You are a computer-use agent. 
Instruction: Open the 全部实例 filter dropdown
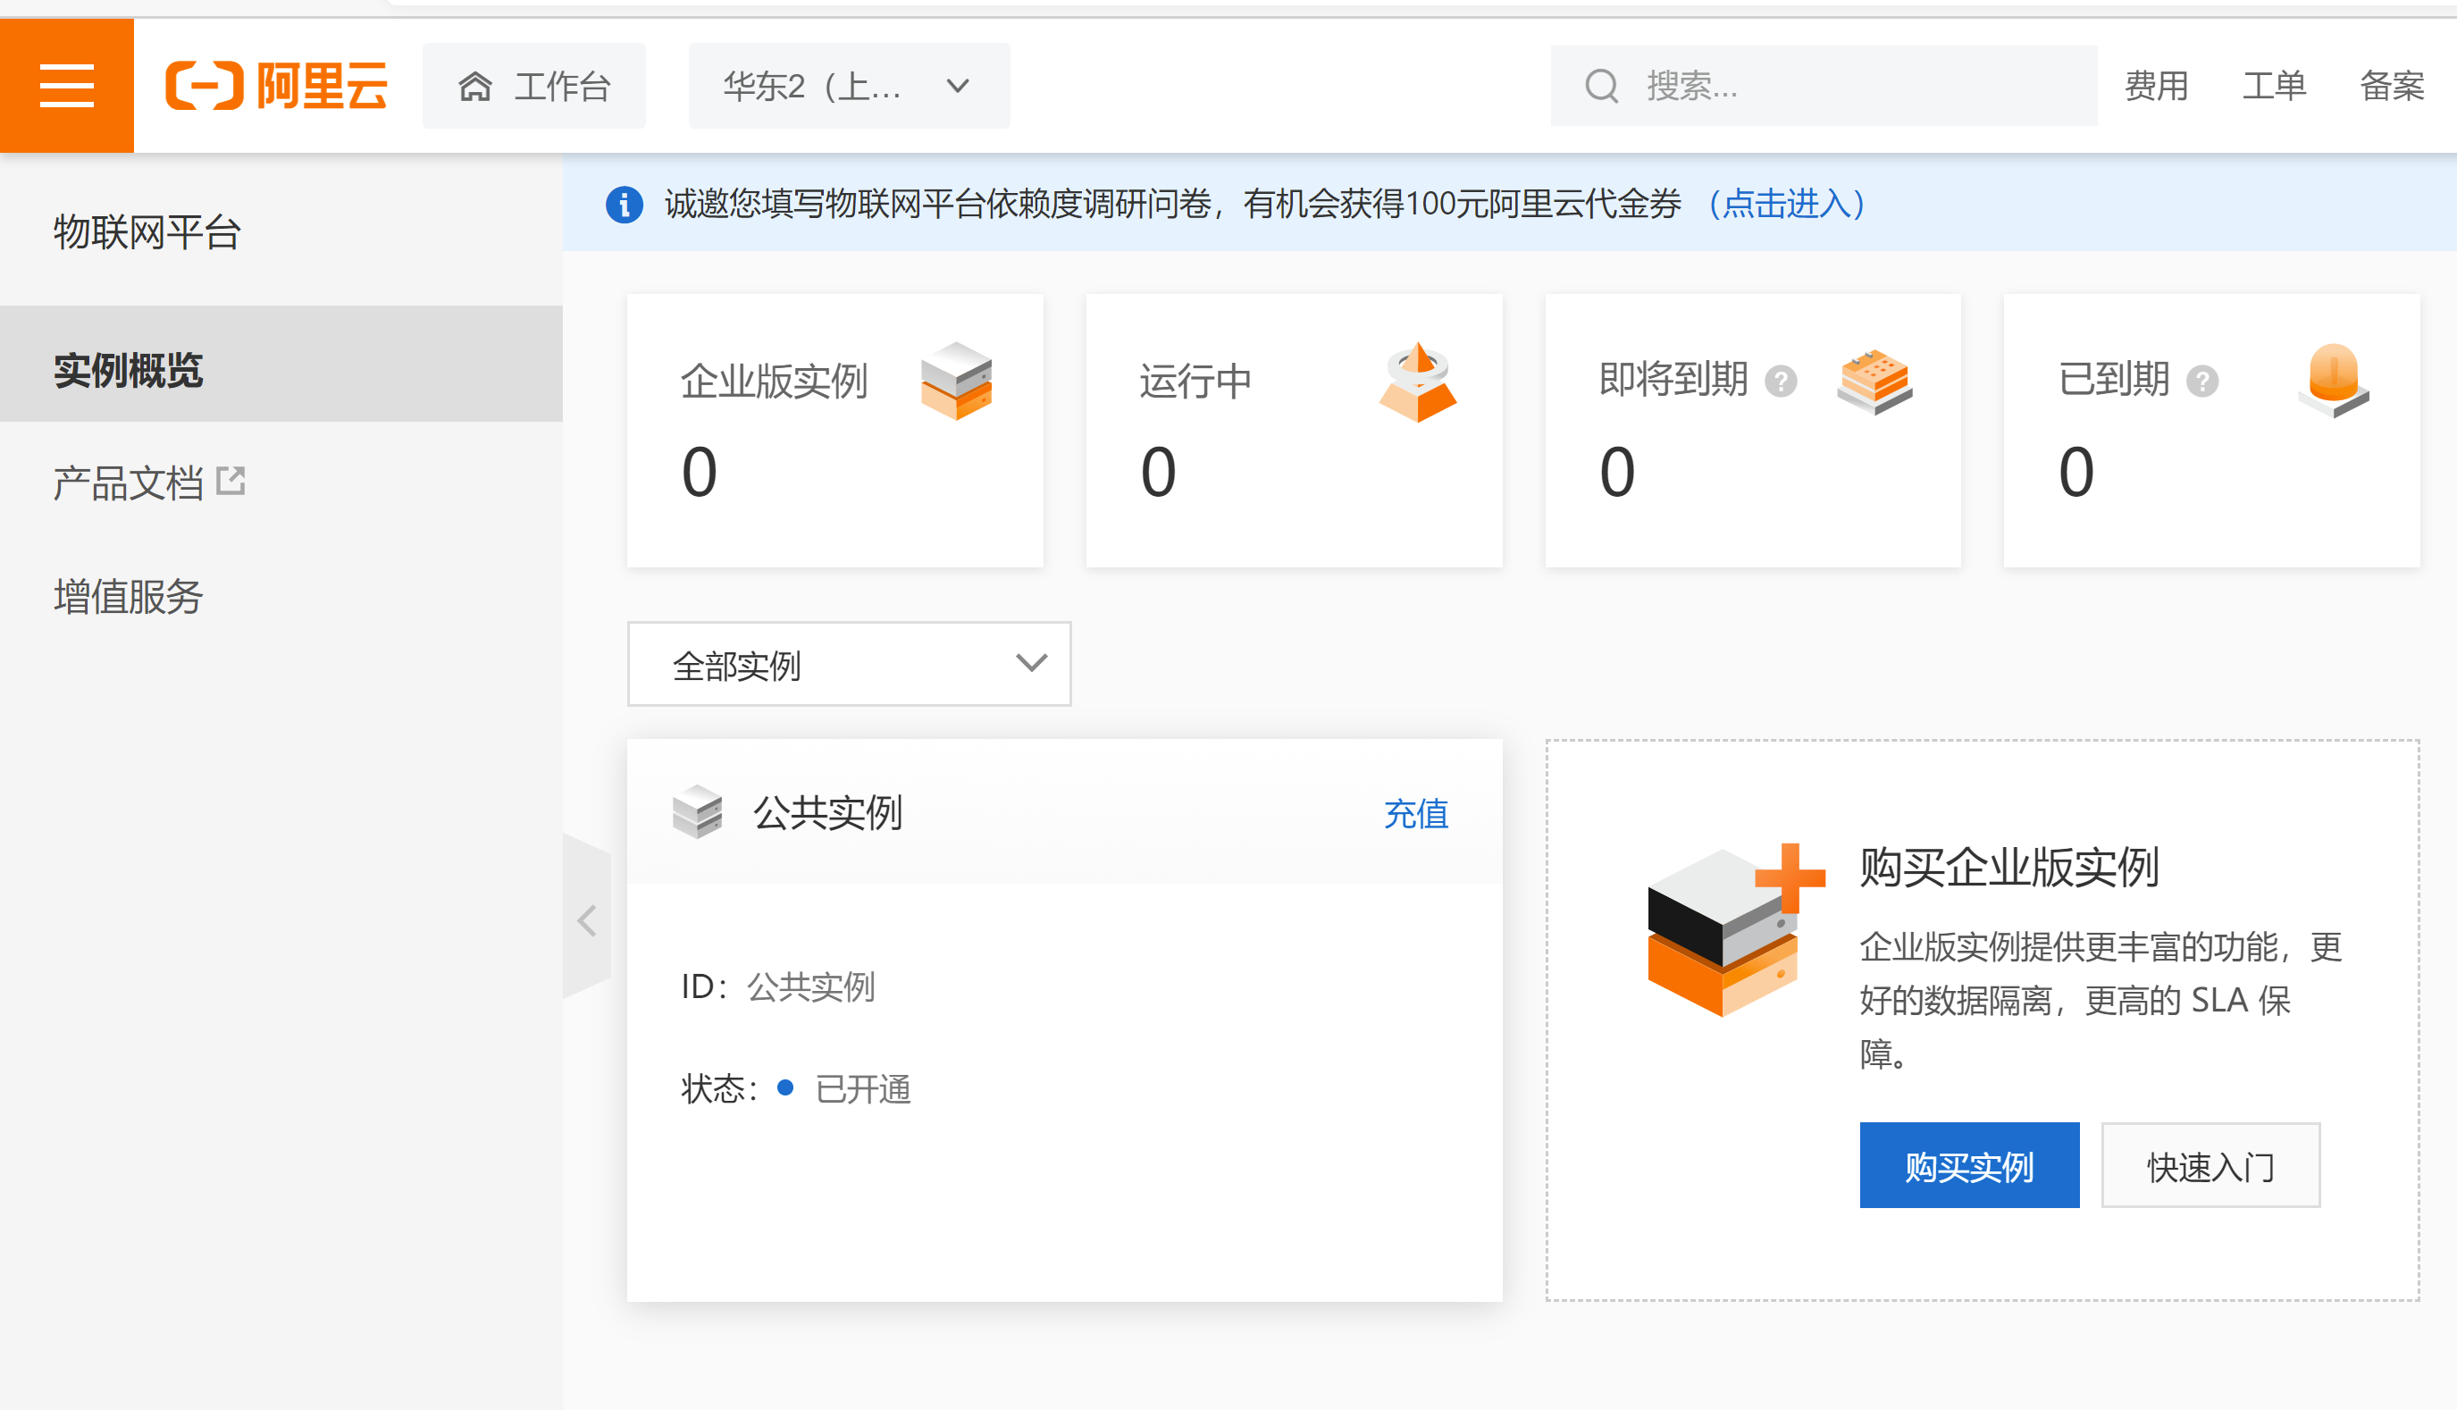pos(849,664)
